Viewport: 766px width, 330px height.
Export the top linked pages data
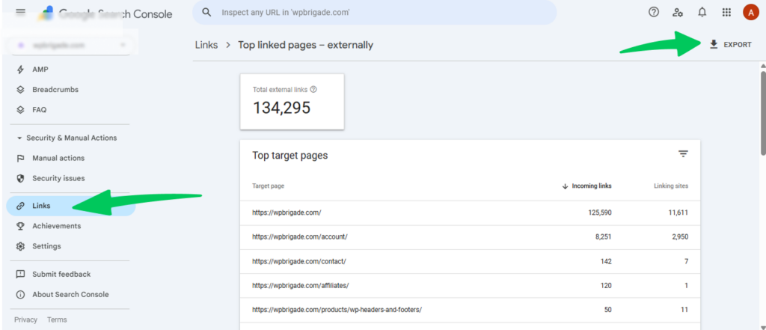point(730,45)
